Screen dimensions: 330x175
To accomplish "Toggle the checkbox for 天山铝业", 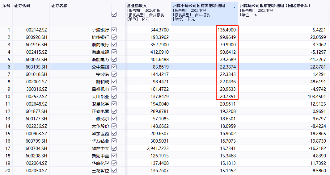I will (x=114, y=96).
